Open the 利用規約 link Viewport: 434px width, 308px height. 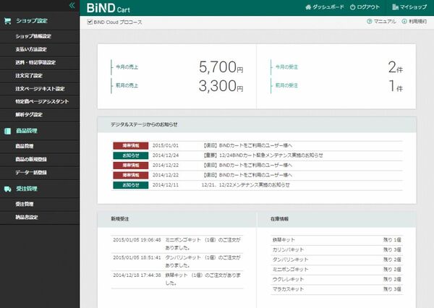click(418, 21)
